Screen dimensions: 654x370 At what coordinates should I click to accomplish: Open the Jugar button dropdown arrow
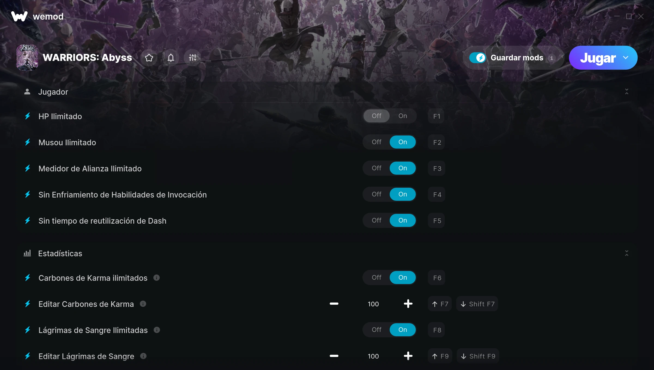[626, 58]
